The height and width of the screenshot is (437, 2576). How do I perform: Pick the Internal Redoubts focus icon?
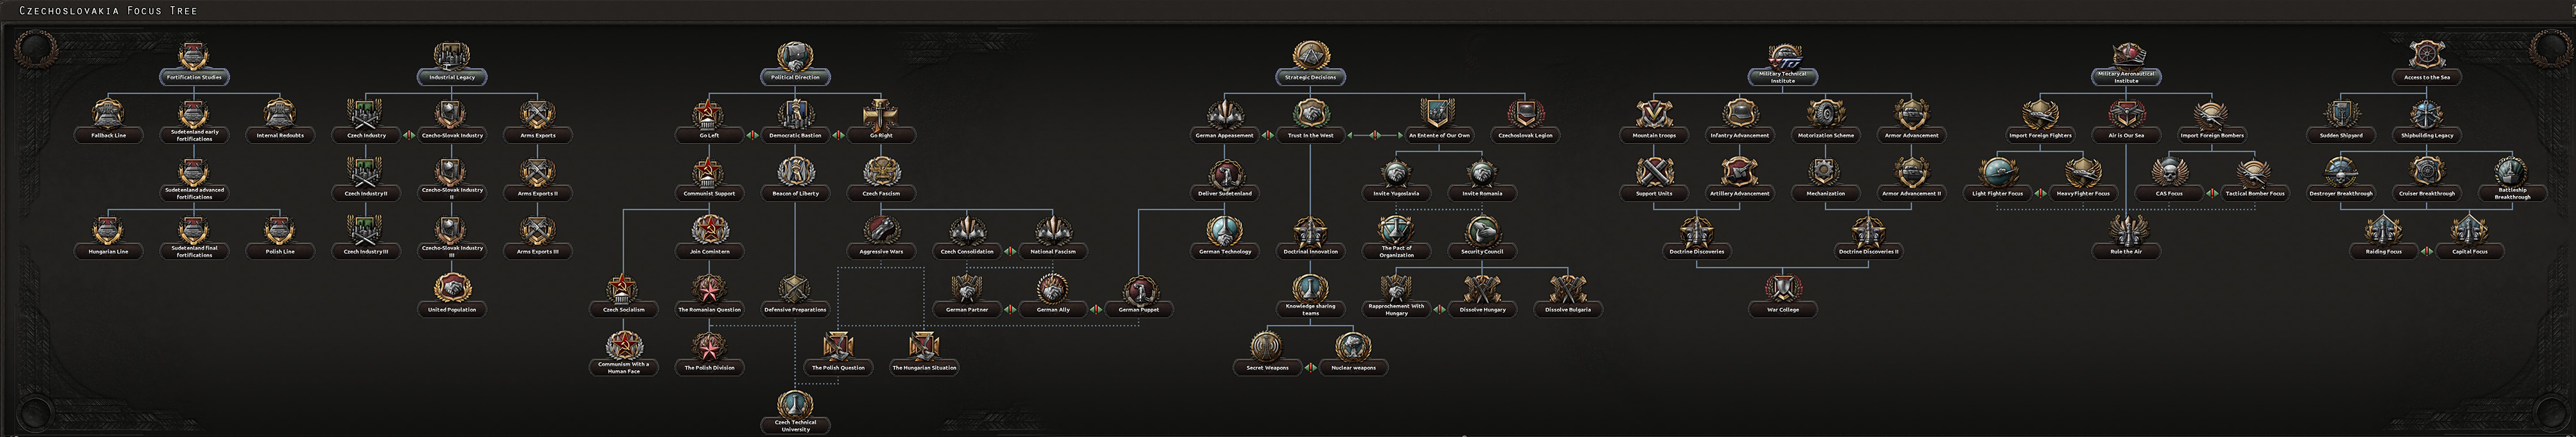coord(280,114)
